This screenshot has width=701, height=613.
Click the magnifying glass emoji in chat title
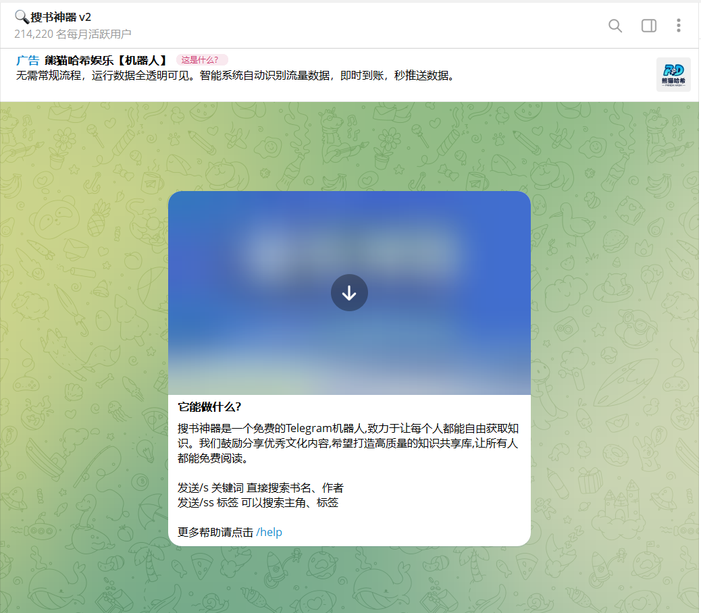coord(22,17)
